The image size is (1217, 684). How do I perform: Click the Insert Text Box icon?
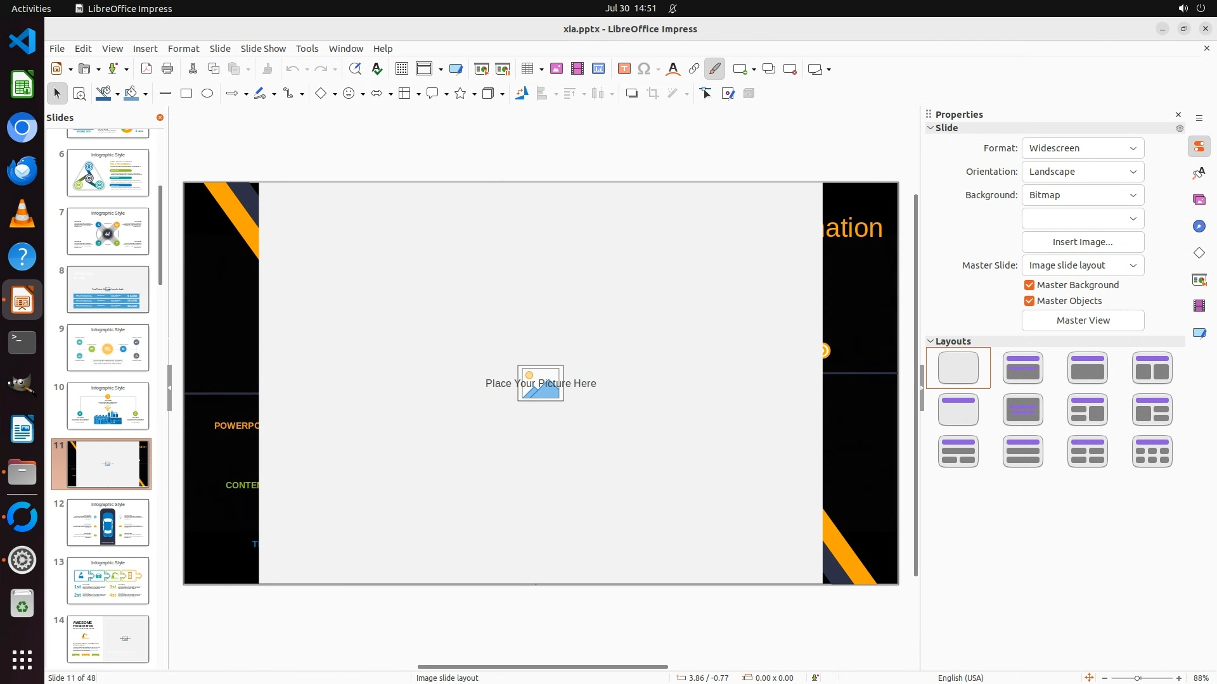point(624,69)
